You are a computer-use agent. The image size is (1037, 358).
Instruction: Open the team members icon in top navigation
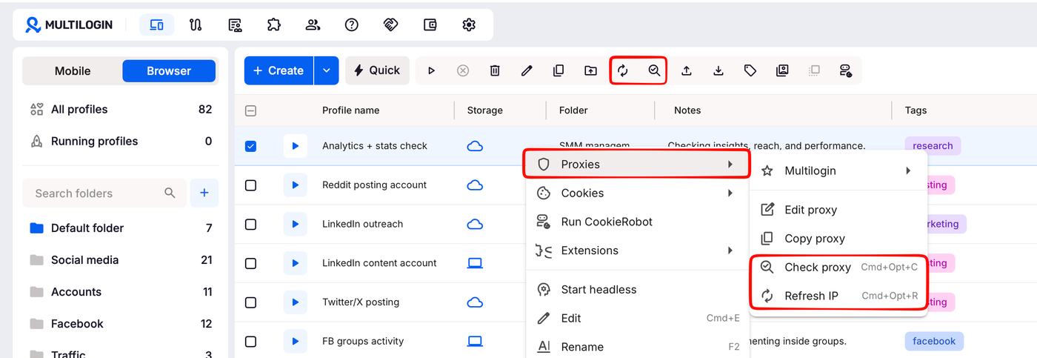point(313,24)
